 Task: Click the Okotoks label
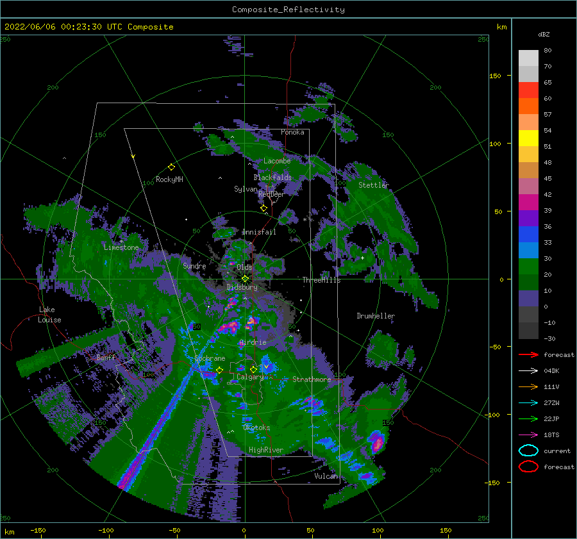(x=256, y=427)
